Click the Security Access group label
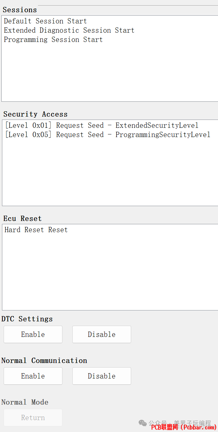This screenshot has height=432, width=218. click(36, 114)
